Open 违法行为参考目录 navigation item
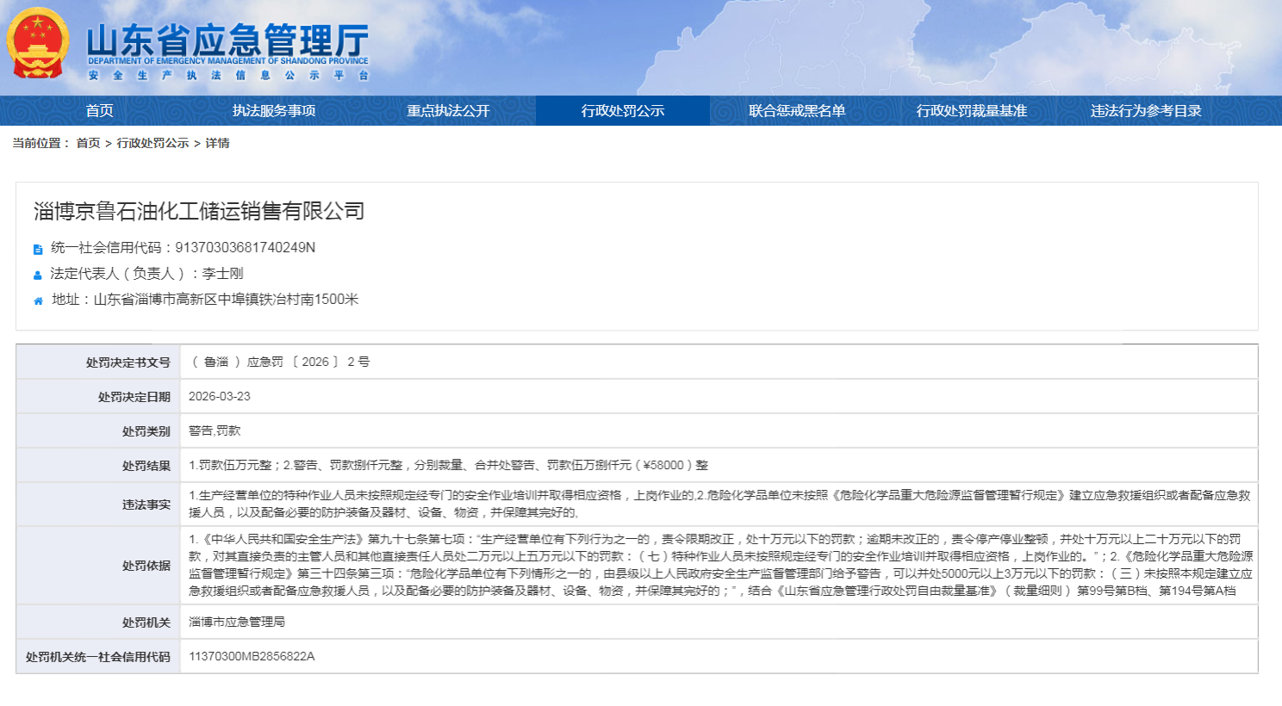 point(1146,110)
